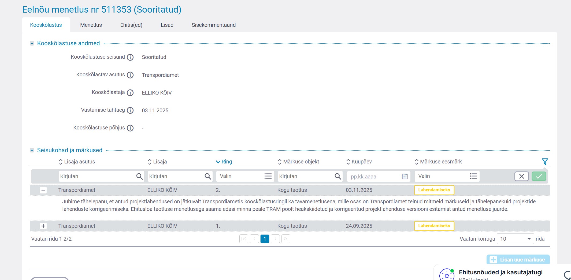571x280 pixels.
Task: Apply filters with the green checkmark
Action: 539,176
